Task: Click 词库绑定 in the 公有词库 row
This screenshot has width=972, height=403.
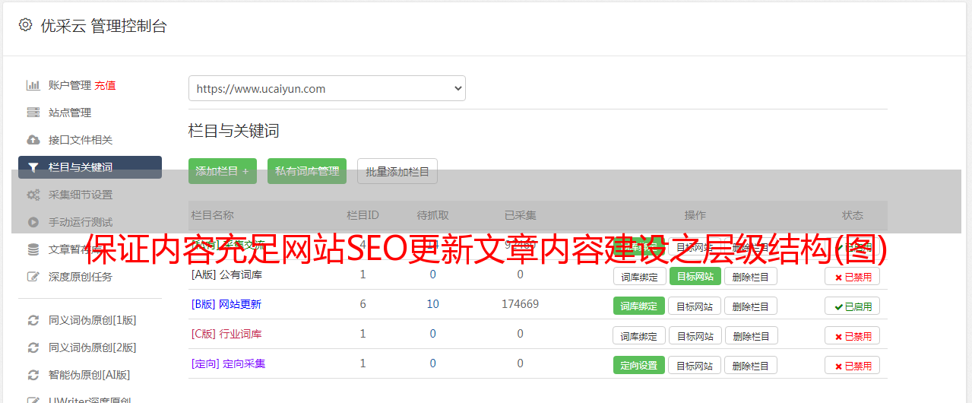Action: coord(639,277)
